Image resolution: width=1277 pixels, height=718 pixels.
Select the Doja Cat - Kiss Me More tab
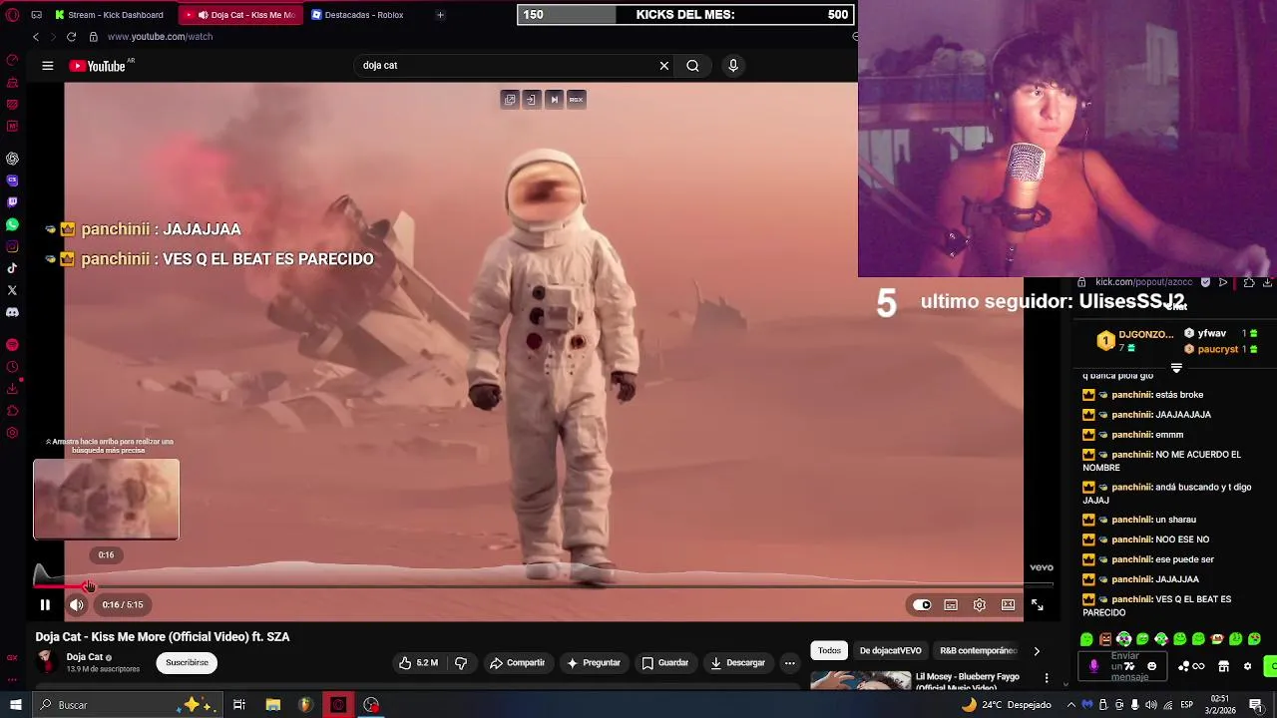coord(239,15)
